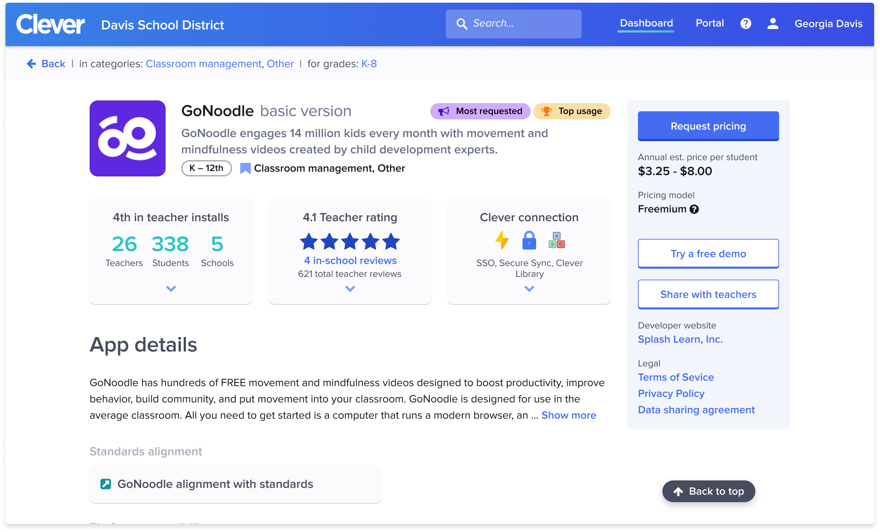This screenshot has height=532, width=880.
Task: Click Try a free demo
Action: point(709,254)
